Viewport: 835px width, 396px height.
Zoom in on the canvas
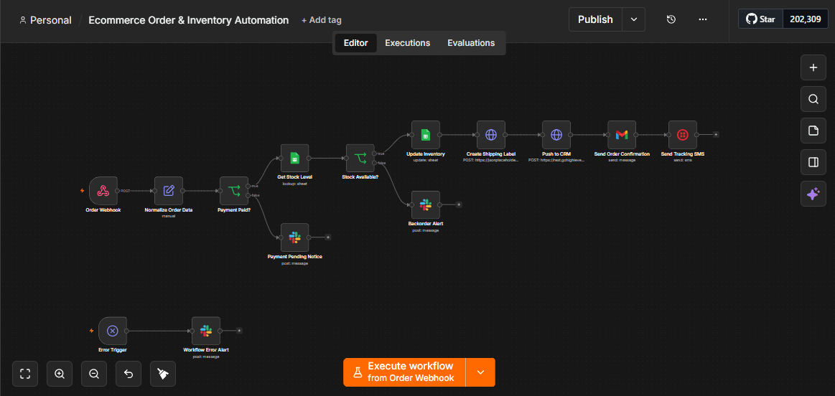[x=60, y=374]
